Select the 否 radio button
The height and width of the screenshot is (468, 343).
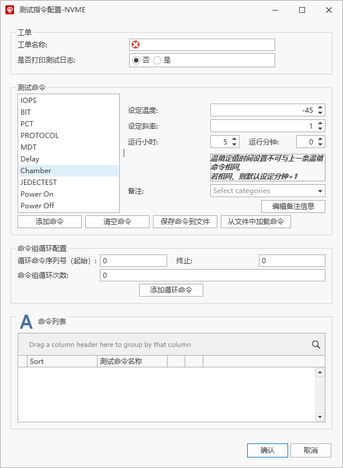click(136, 60)
